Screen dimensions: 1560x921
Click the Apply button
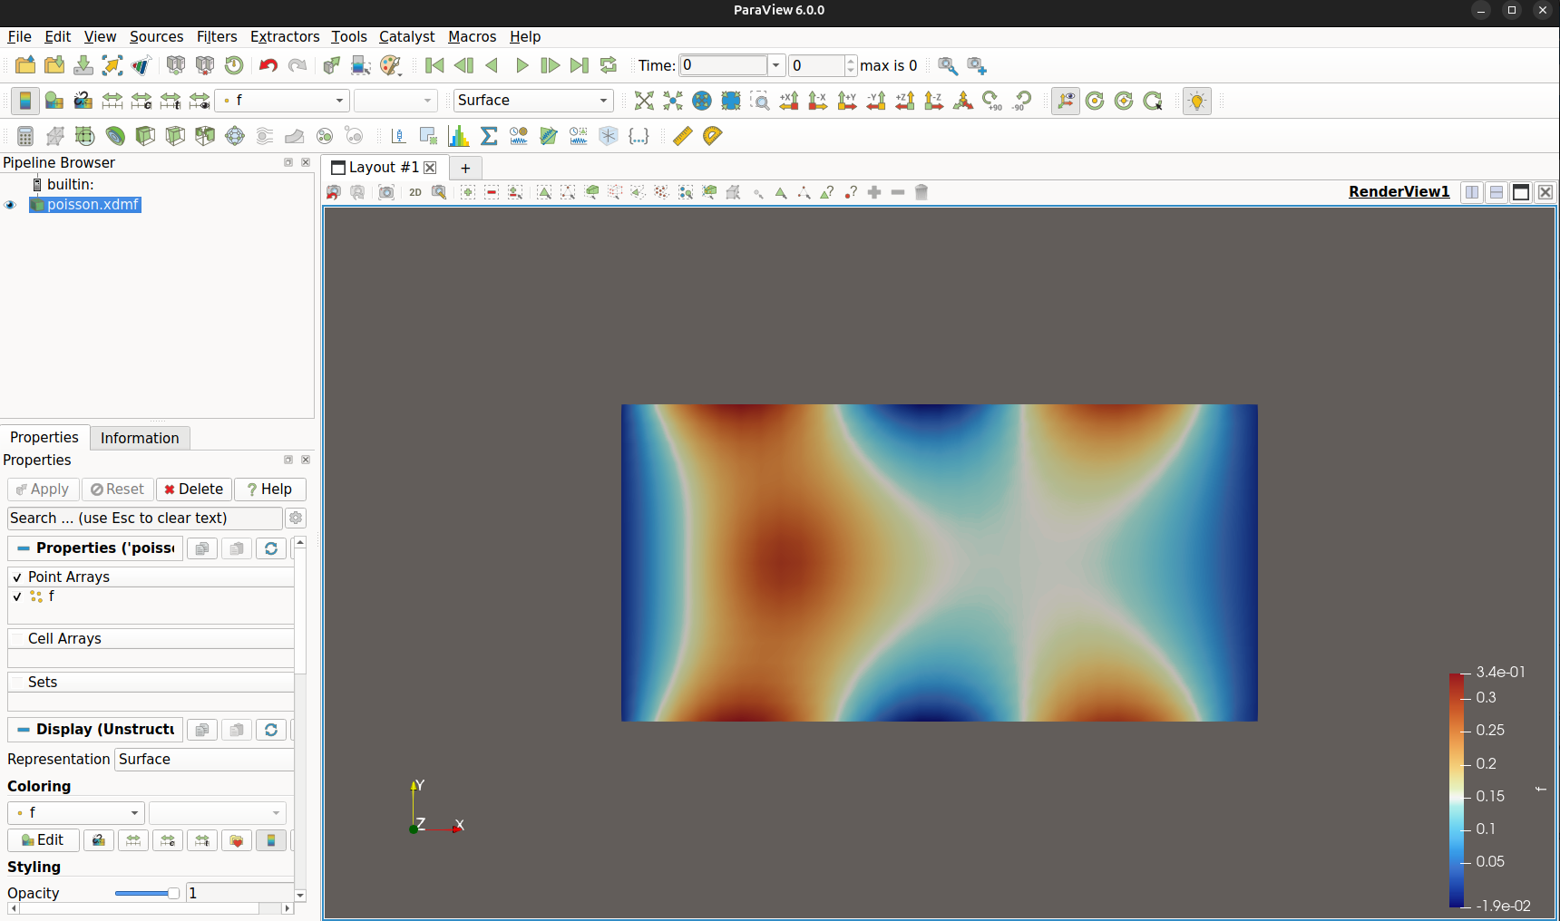coord(44,490)
